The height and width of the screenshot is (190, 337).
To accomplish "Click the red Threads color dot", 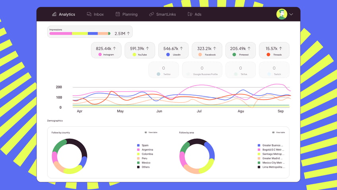I will click(x=268, y=55).
